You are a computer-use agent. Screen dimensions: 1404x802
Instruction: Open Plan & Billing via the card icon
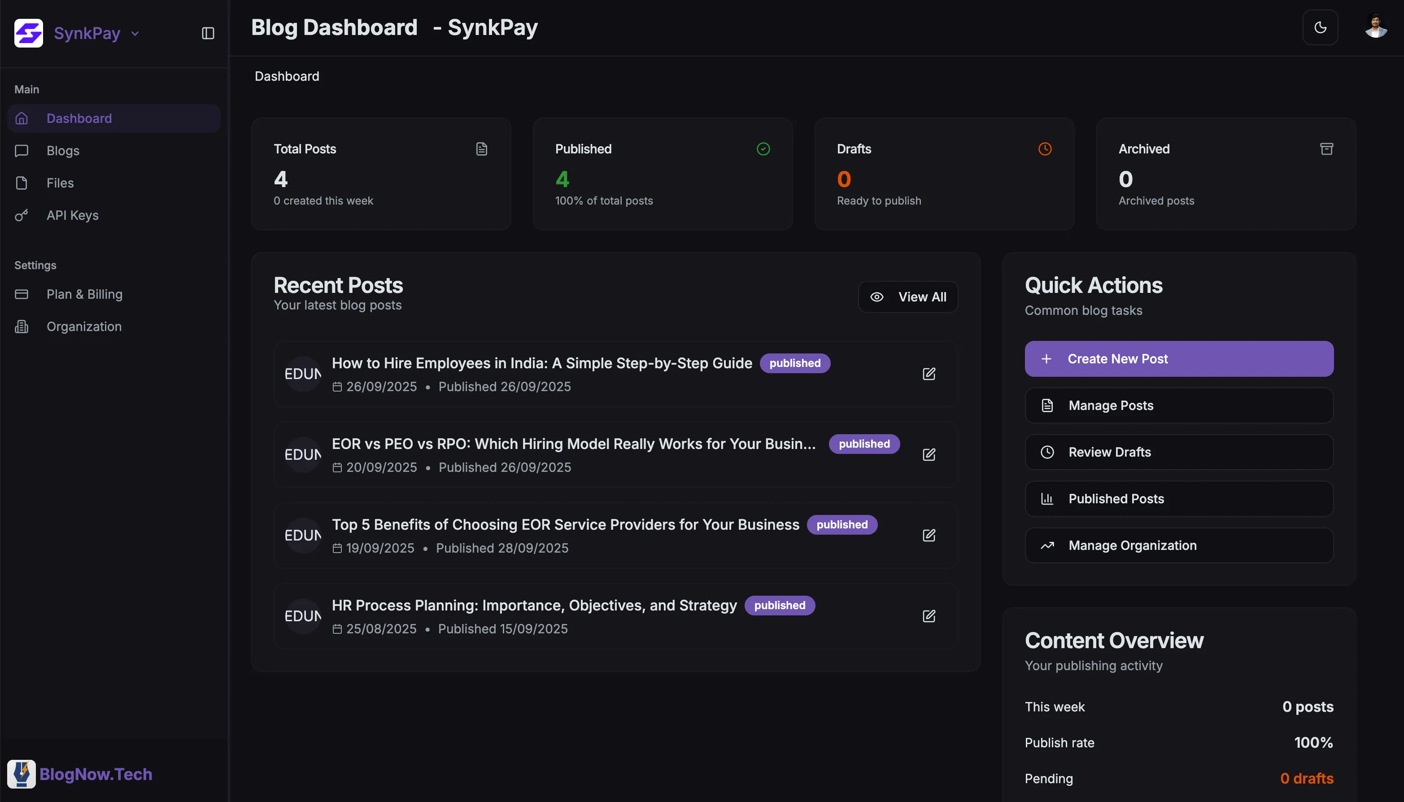coord(22,294)
